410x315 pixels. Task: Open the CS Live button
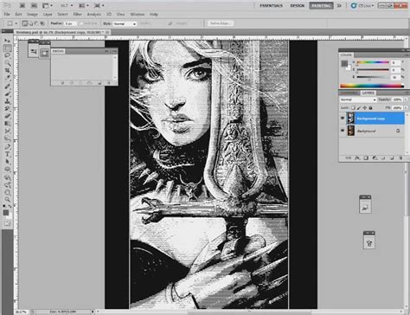(x=362, y=5)
